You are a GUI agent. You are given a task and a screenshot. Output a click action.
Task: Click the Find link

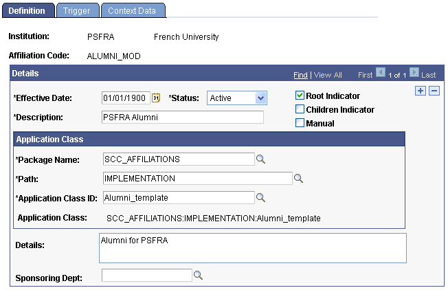coord(300,74)
